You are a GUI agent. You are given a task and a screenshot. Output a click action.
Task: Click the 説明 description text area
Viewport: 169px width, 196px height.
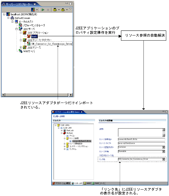click(140, 132)
